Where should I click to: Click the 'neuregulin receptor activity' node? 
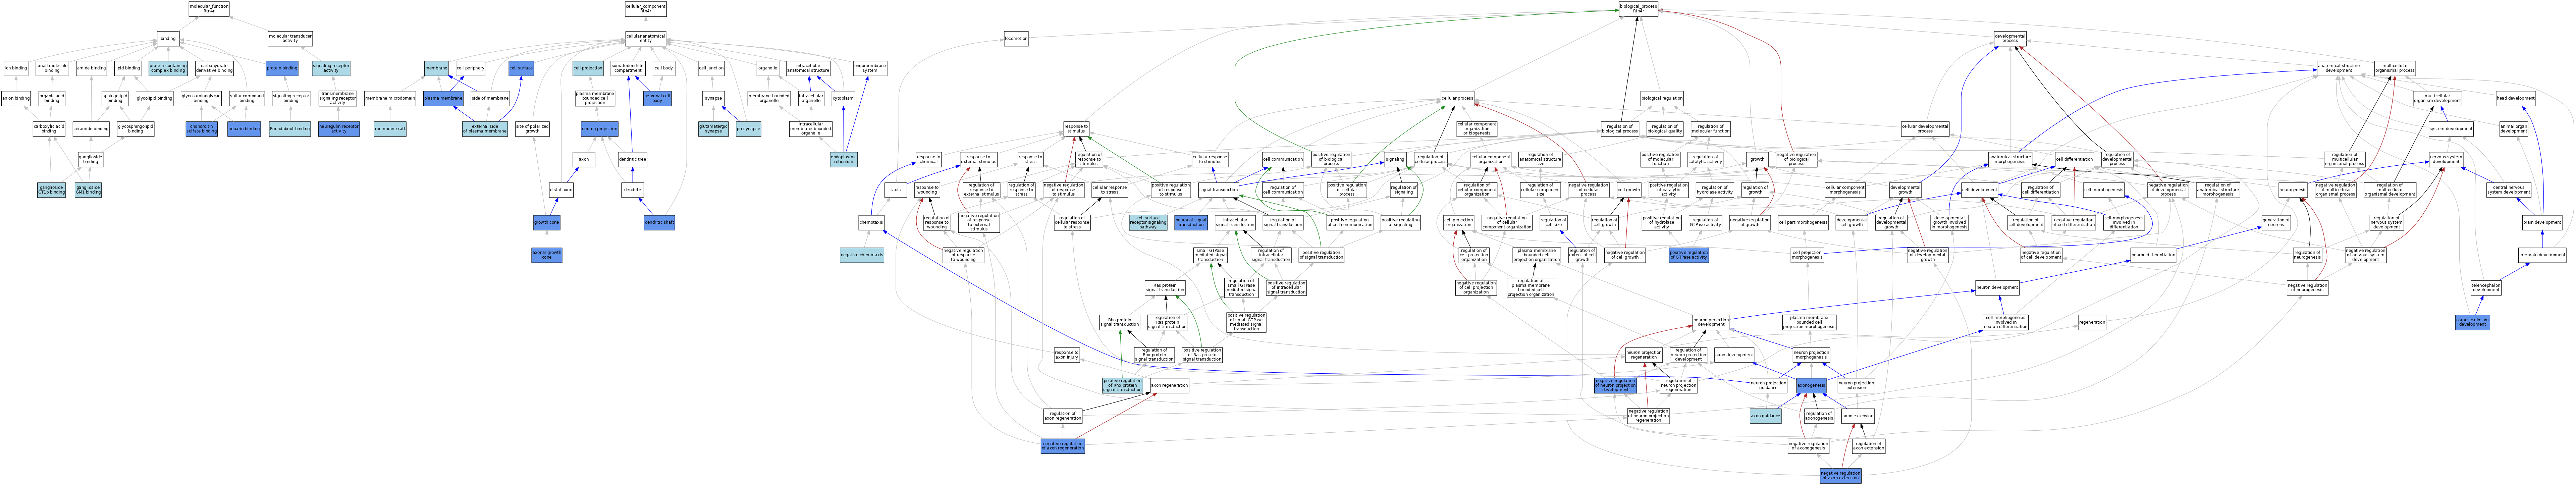point(339,129)
